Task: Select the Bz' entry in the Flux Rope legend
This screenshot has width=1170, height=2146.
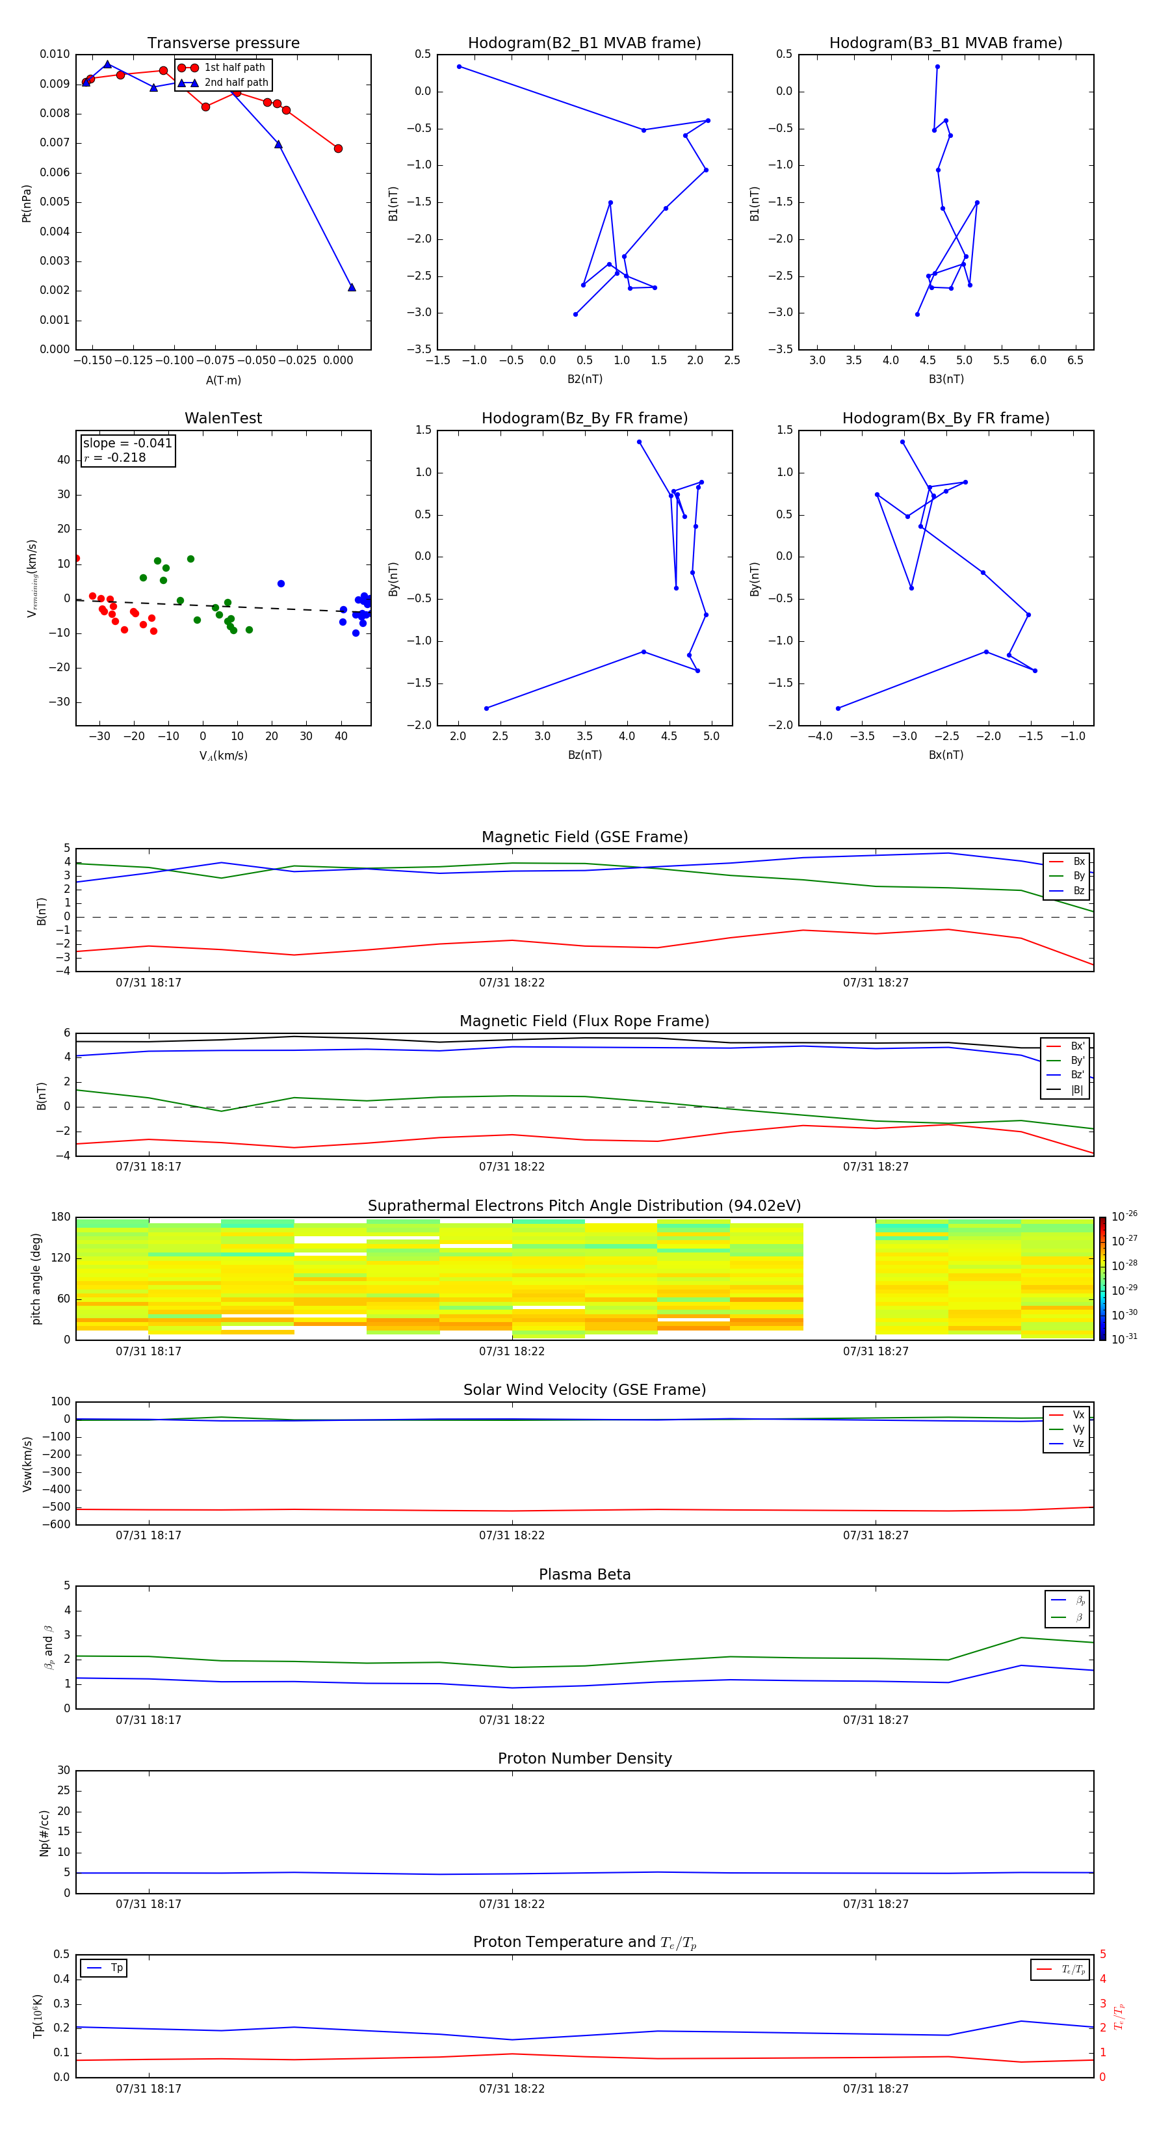Action: (x=1067, y=1075)
